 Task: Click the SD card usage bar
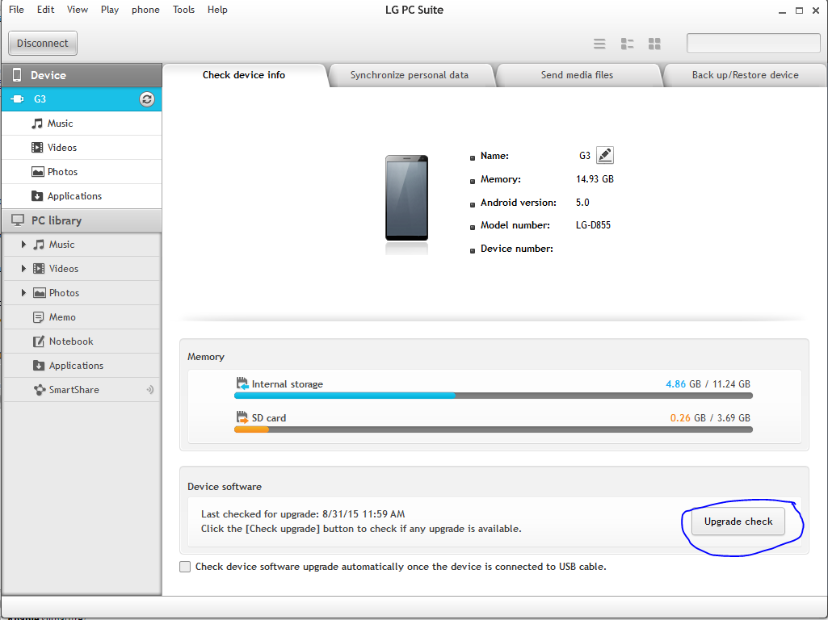(494, 429)
